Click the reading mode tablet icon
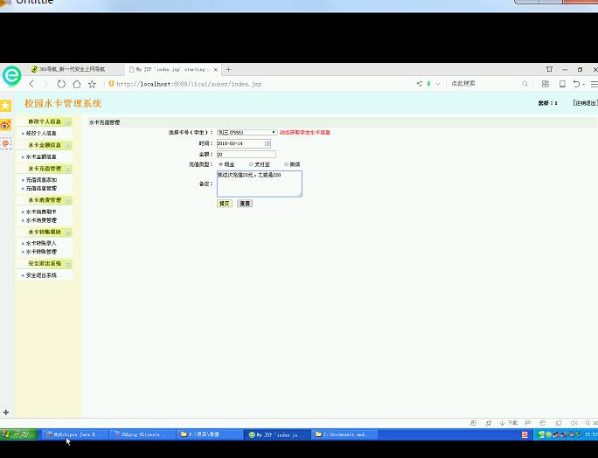This screenshot has width=598, height=458. [x=562, y=84]
